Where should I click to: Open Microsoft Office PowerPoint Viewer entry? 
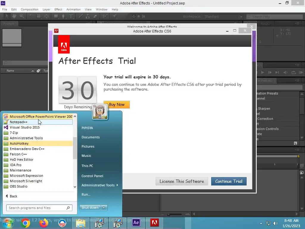[38, 117]
